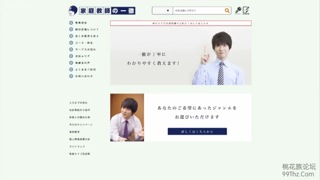Open 近くの教室を探す in the sidebar menu
320x180 pixels.
point(87,36)
